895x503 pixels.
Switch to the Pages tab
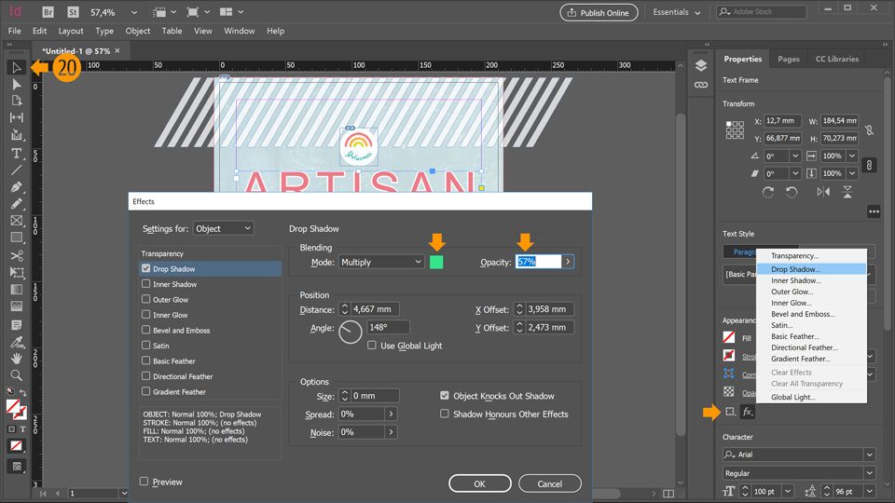pyautogui.click(x=789, y=59)
